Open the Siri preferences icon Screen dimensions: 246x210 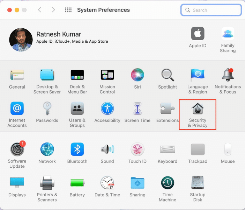(137, 75)
